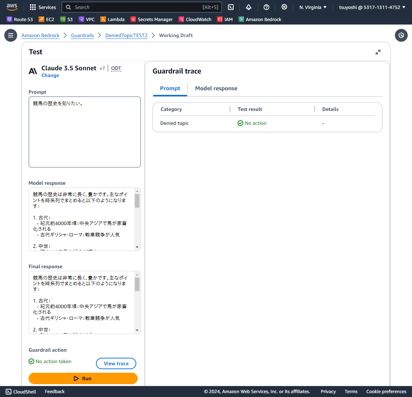
Task: Switch to the Prompt trace tab
Action: pyautogui.click(x=170, y=88)
